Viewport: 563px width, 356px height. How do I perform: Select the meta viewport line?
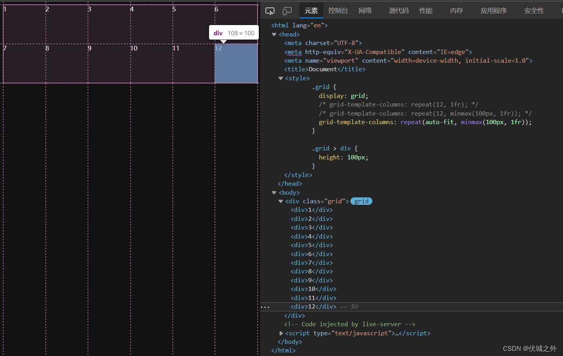(x=408, y=61)
